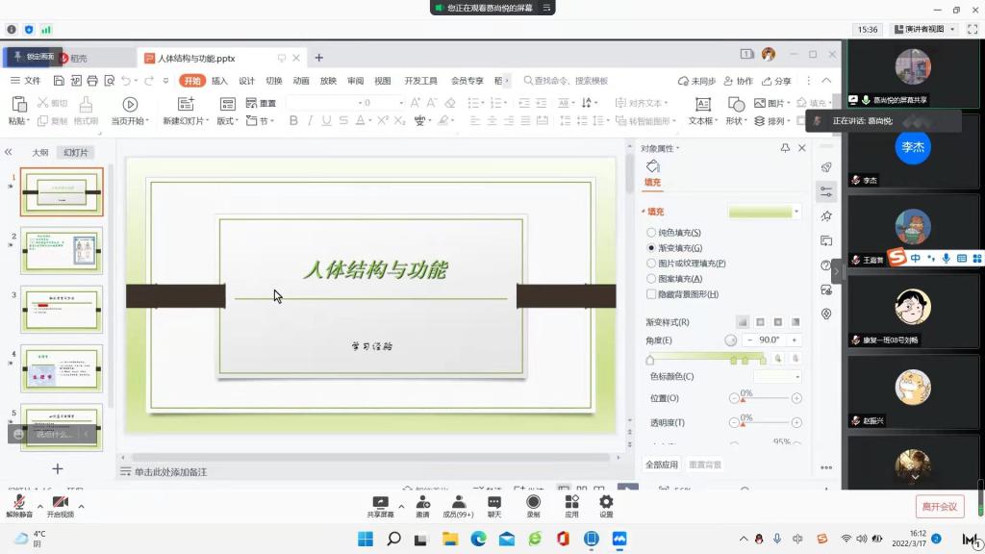985x554 pixels.
Task: Click the New Slide icon in ribbon
Action: click(186, 104)
